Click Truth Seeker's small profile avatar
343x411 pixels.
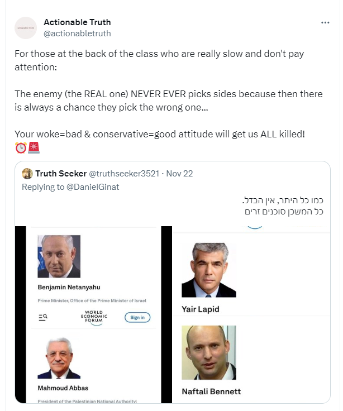click(x=27, y=174)
